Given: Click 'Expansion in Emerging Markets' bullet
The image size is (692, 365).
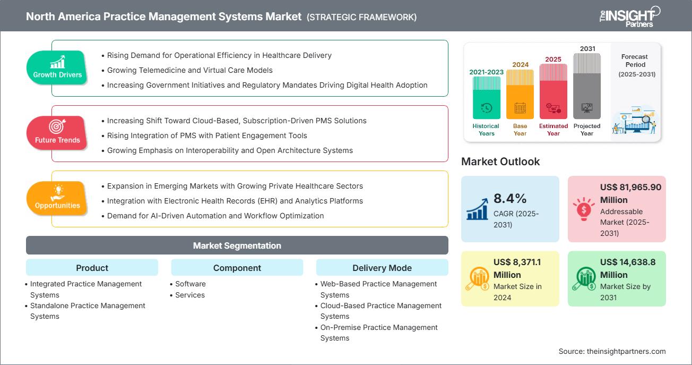Looking at the screenshot, I should (235, 186).
